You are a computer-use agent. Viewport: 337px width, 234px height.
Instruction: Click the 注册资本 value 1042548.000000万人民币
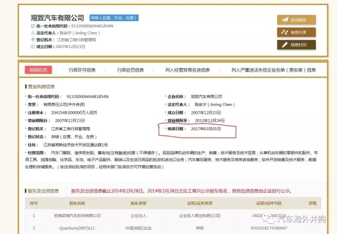74,112
